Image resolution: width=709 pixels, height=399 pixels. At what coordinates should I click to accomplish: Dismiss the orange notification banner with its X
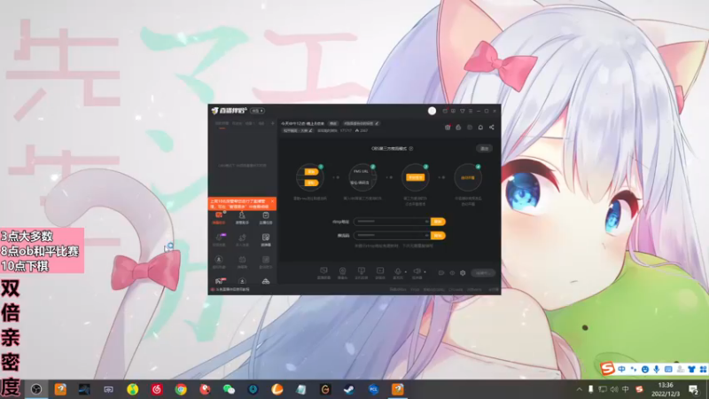click(x=272, y=201)
